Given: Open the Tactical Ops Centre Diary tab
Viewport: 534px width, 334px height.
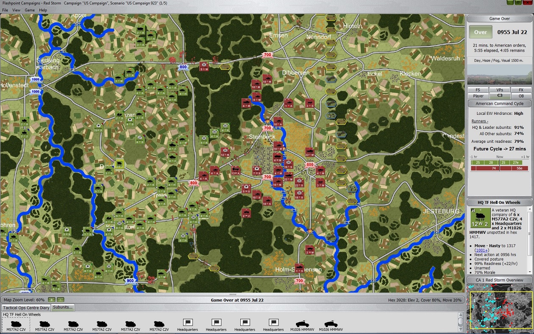Looking at the screenshot, I should (26, 308).
